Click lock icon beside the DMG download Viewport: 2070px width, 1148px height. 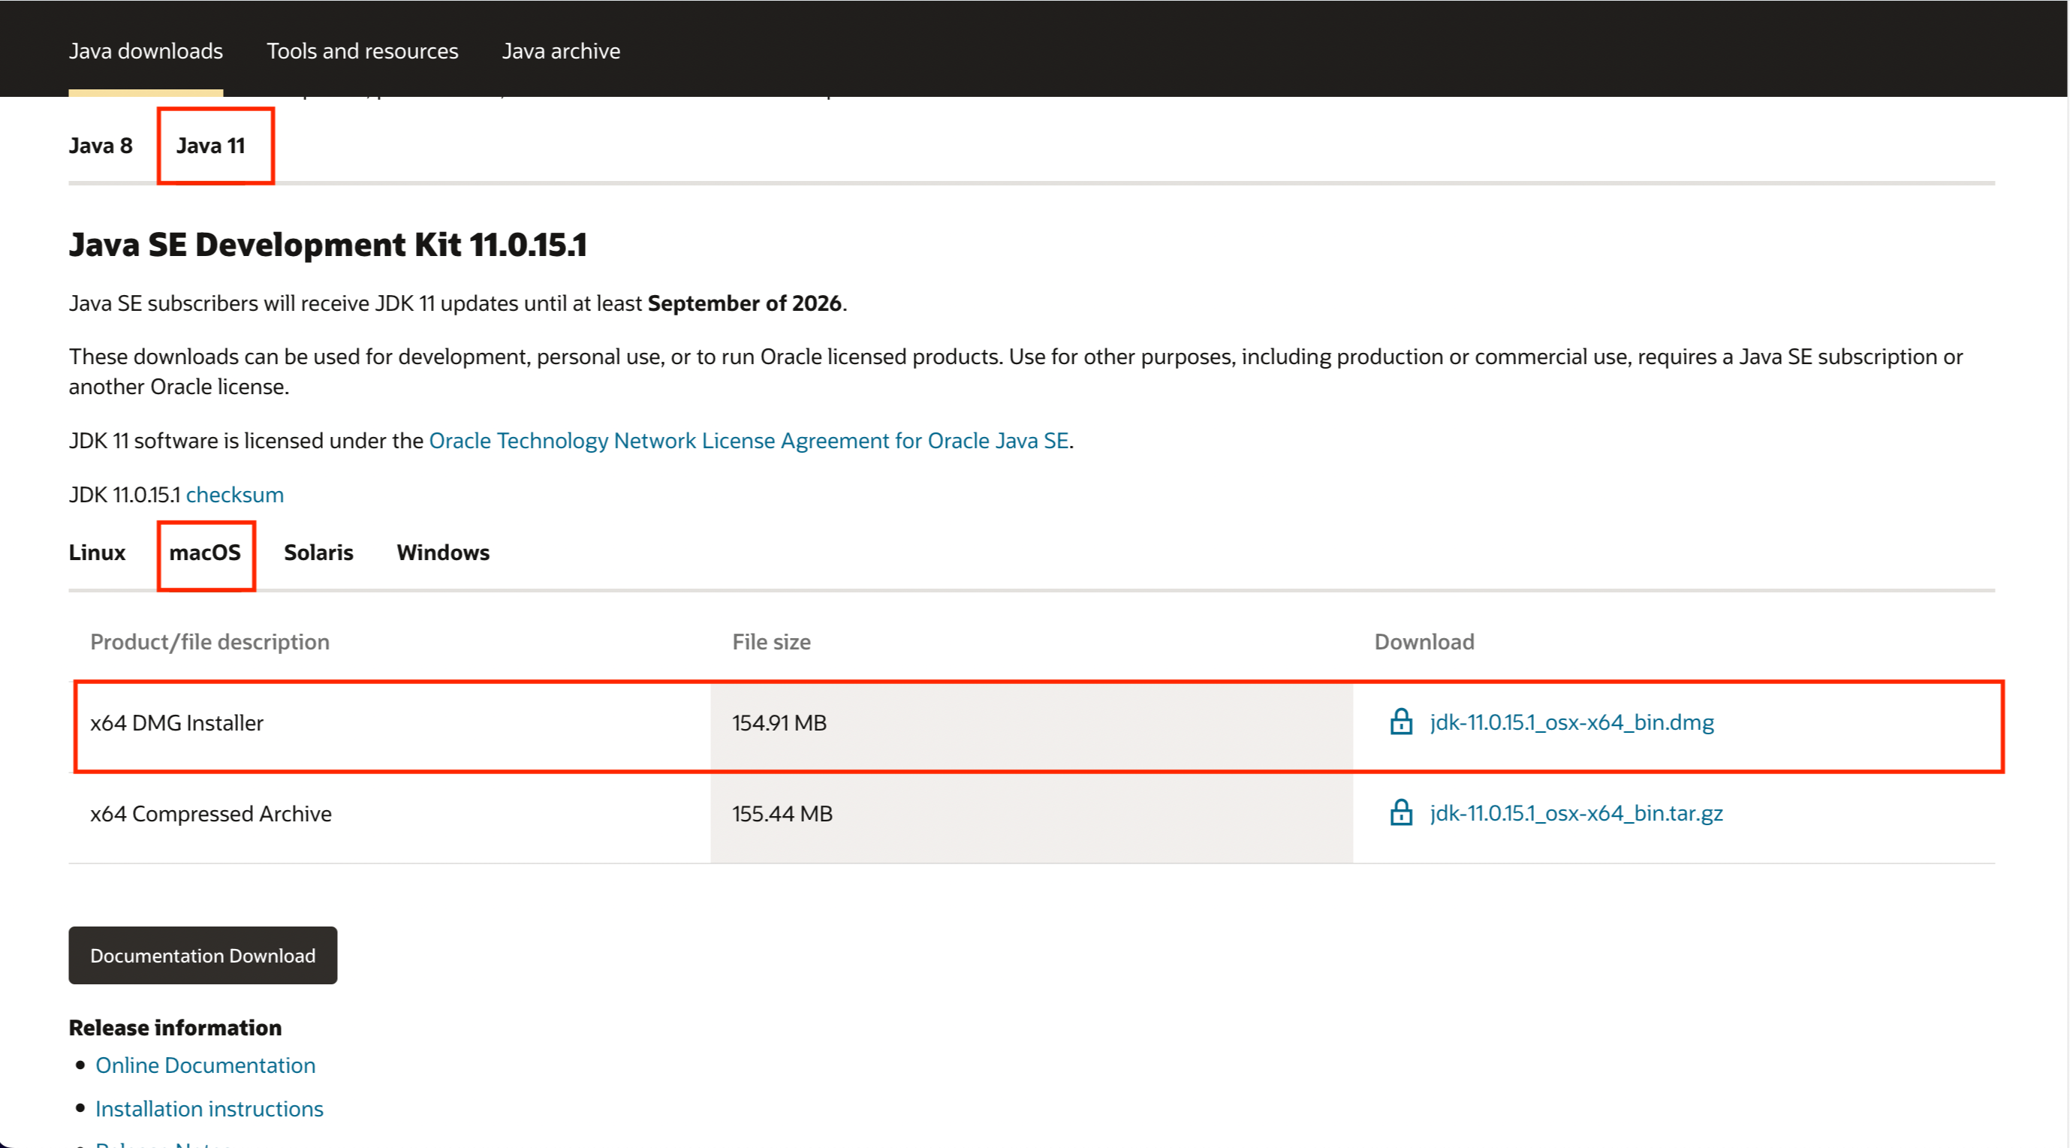coord(1400,722)
